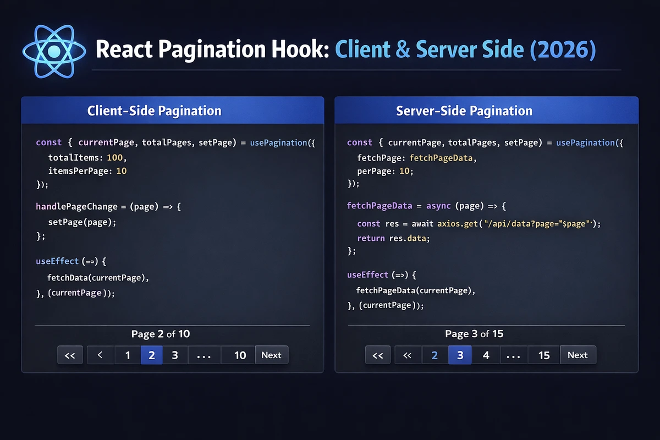Go to page 2 in Server-Side pagination
Screen dimensions: 660x440
pyautogui.click(x=435, y=355)
